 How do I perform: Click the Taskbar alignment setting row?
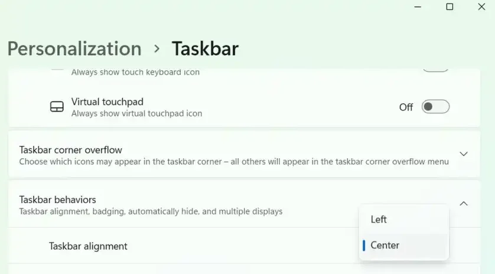(245, 246)
